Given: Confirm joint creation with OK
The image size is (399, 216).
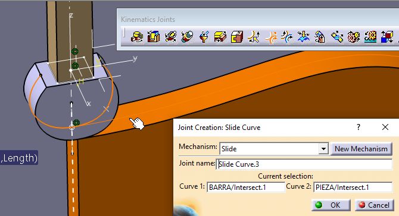Looking at the screenshot, I should tap(331, 205).
